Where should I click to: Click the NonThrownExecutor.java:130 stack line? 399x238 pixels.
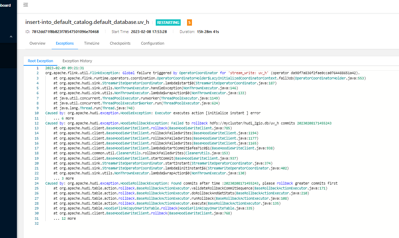coord(150,173)
